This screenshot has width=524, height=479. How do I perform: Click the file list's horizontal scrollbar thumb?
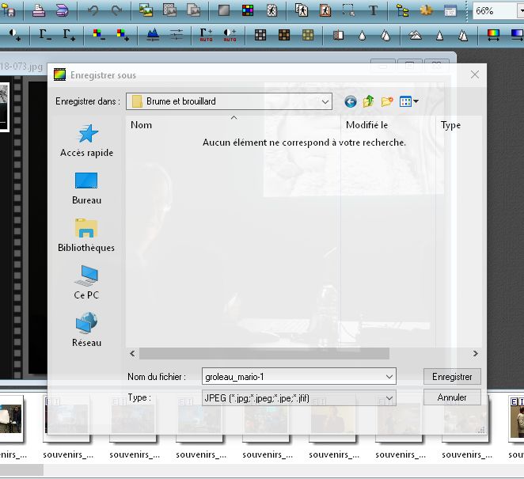point(264,353)
